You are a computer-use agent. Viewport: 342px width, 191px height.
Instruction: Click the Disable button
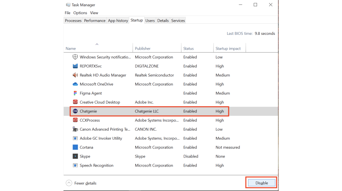tap(262, 183)
